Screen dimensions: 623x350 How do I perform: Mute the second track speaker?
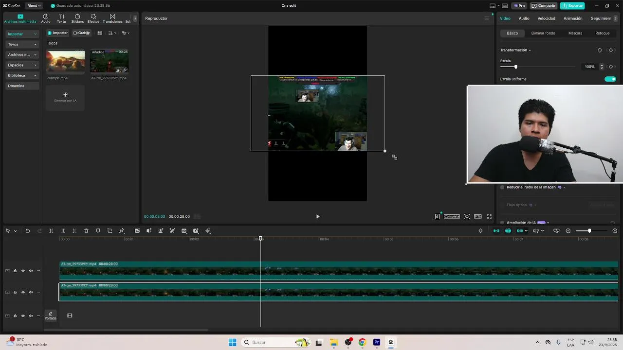(x=31, y=292)
